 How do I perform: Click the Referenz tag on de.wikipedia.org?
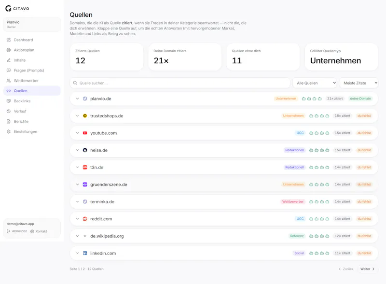(297, 236)
